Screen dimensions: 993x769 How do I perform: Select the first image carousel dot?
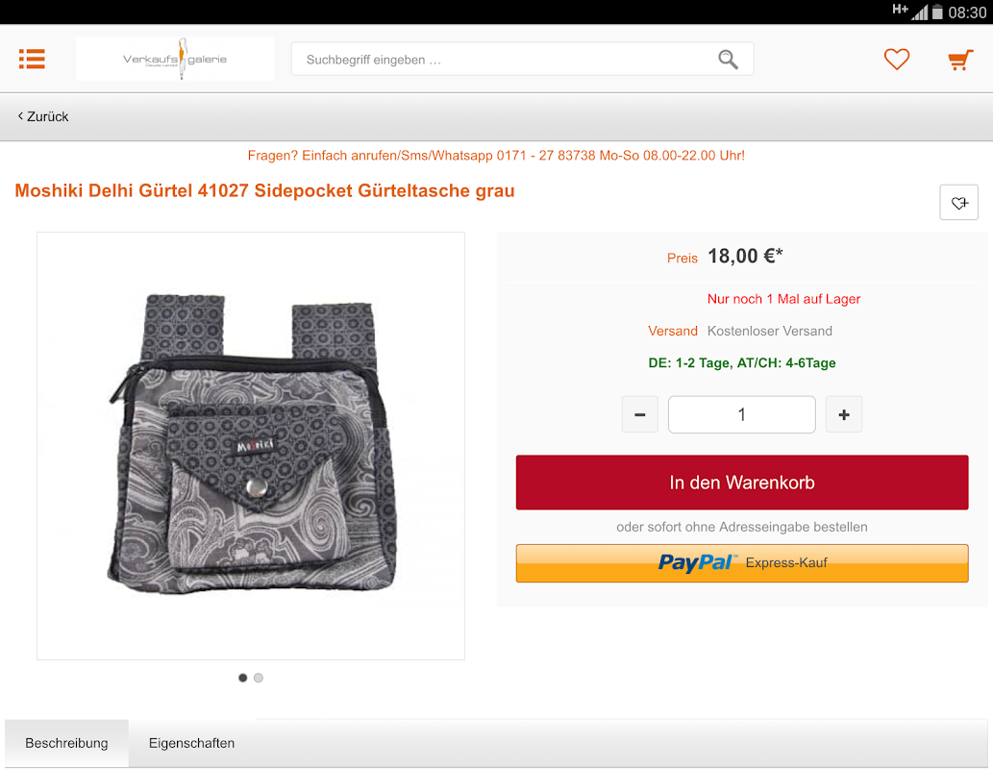pos(242,678)
